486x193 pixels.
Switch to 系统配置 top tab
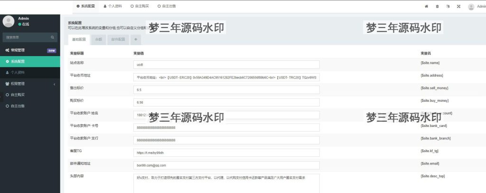click(85, 6)
